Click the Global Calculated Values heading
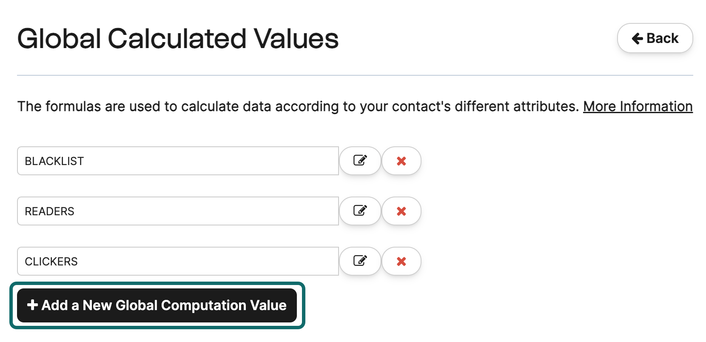Viewport: 706px width, 342px height. click(x=178, y=38)
